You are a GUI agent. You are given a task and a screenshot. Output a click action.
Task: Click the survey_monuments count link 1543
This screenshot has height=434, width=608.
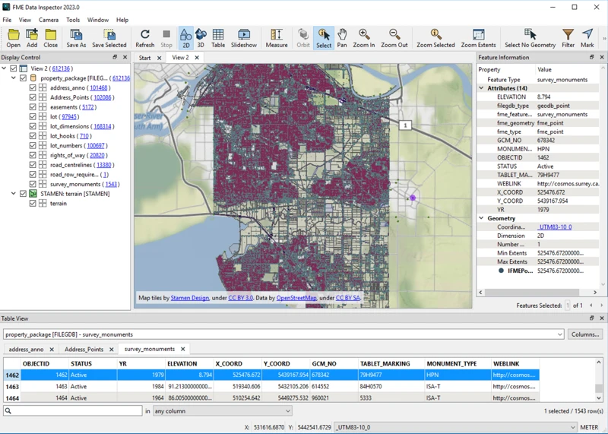coord(111,184)
